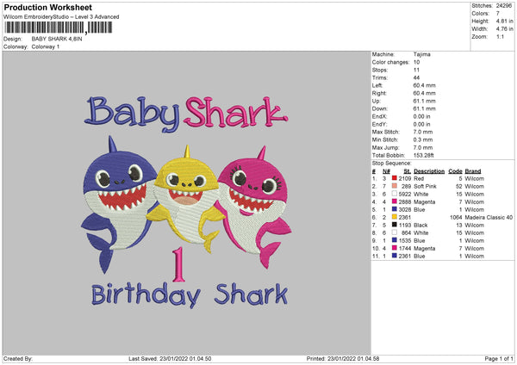Click the "St." column header
This screenshot has height=365, width=517.
pyautogui.click(x=408, y=171)
